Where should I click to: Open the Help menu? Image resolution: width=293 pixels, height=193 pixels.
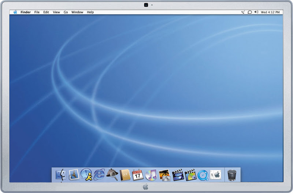pyautogui.click(x=90, y=12)
